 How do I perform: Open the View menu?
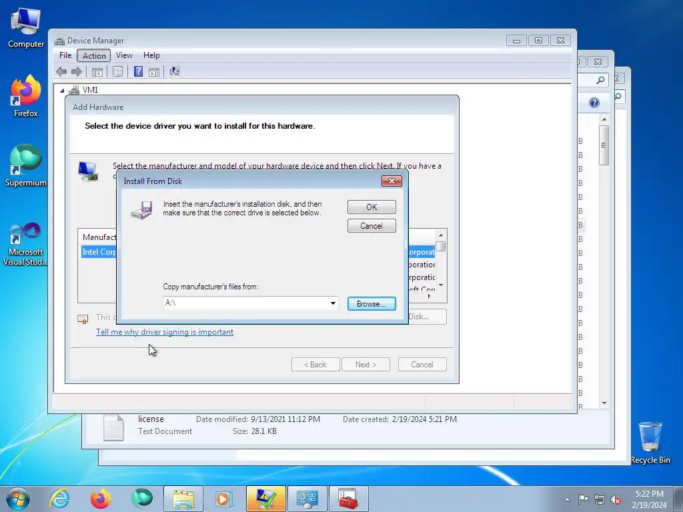(x=124, y=55)
